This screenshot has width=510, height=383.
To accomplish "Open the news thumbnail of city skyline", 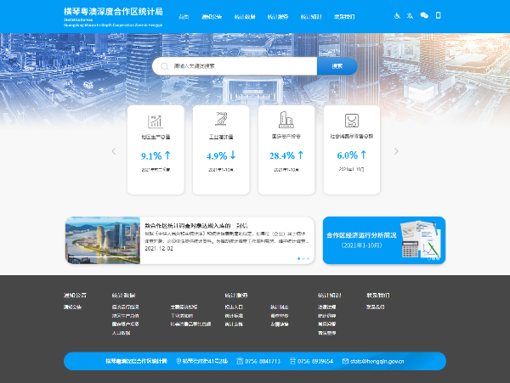I will pos(103,240).
